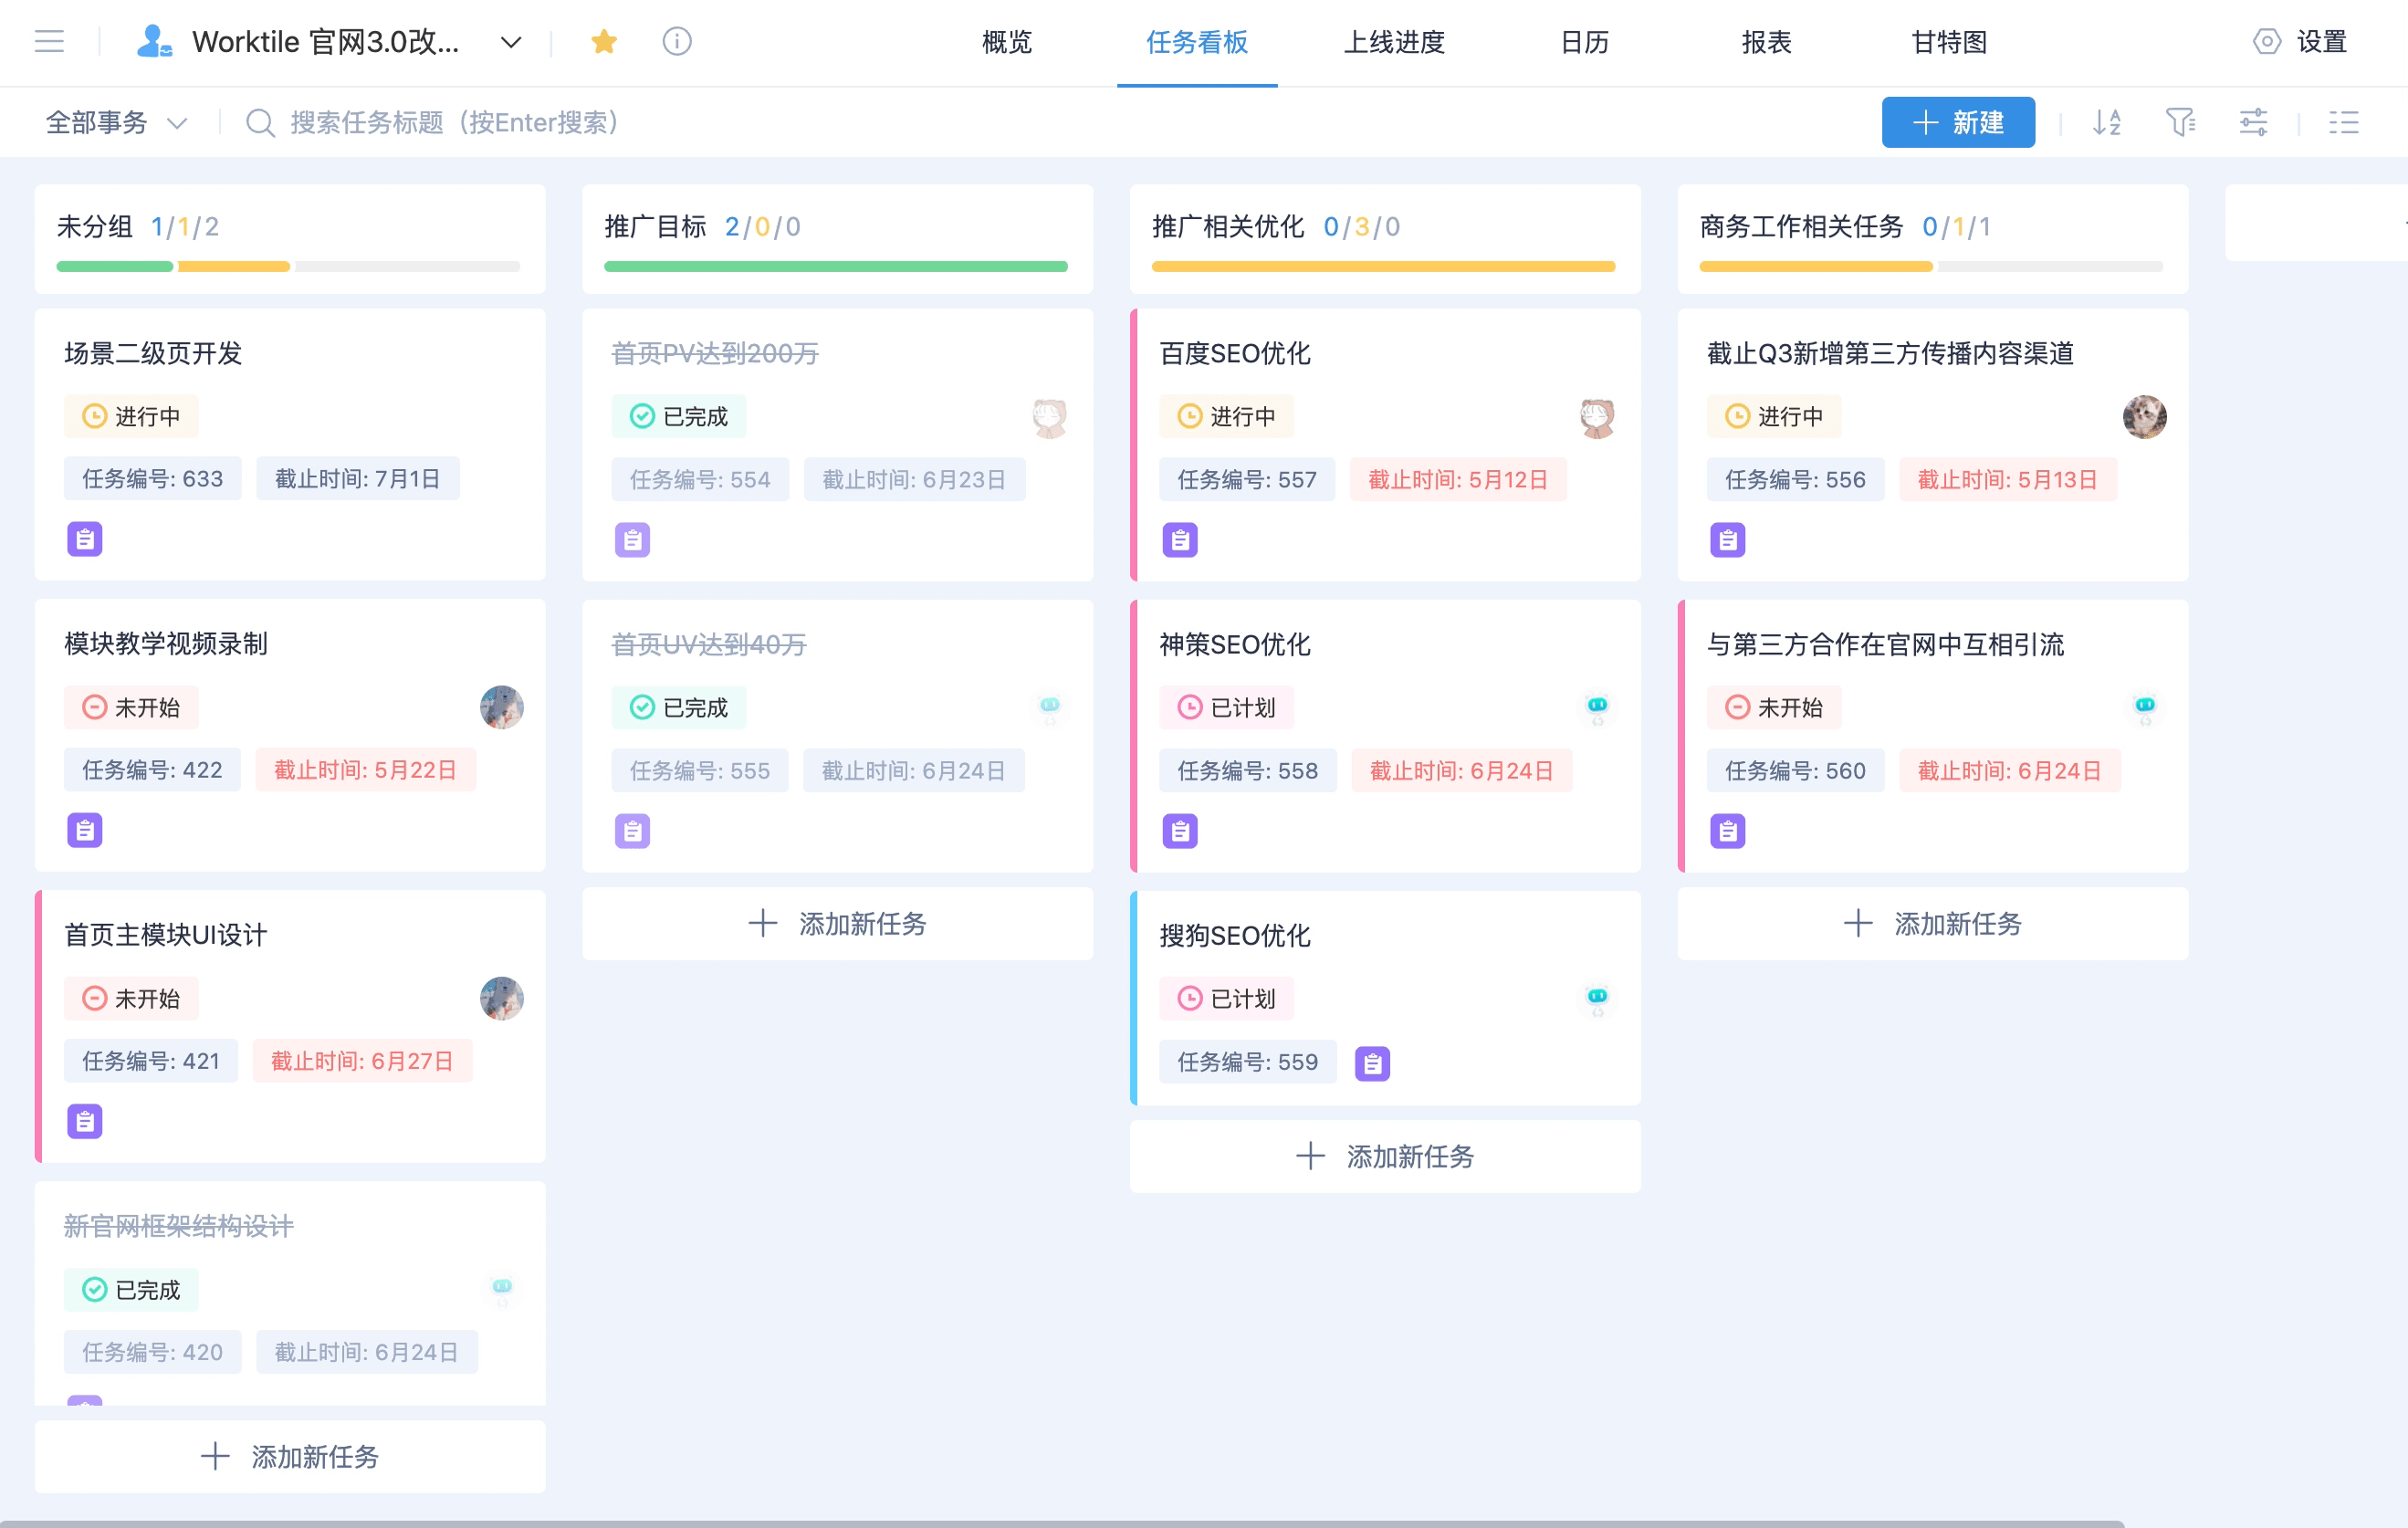Open the 已计划 status dropdown on 搜狗SEO优化

(1226, 998)
